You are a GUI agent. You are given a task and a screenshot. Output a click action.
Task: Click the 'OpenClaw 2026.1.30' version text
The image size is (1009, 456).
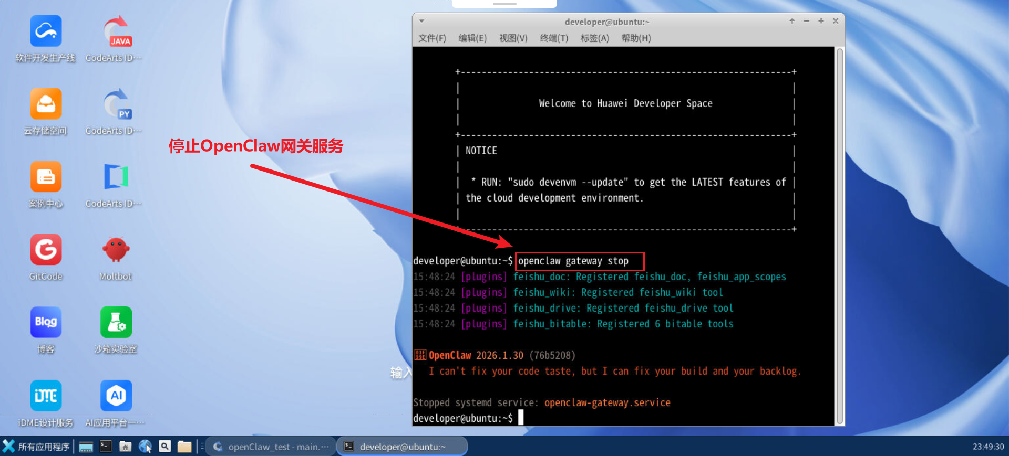[x=476, y=355]
